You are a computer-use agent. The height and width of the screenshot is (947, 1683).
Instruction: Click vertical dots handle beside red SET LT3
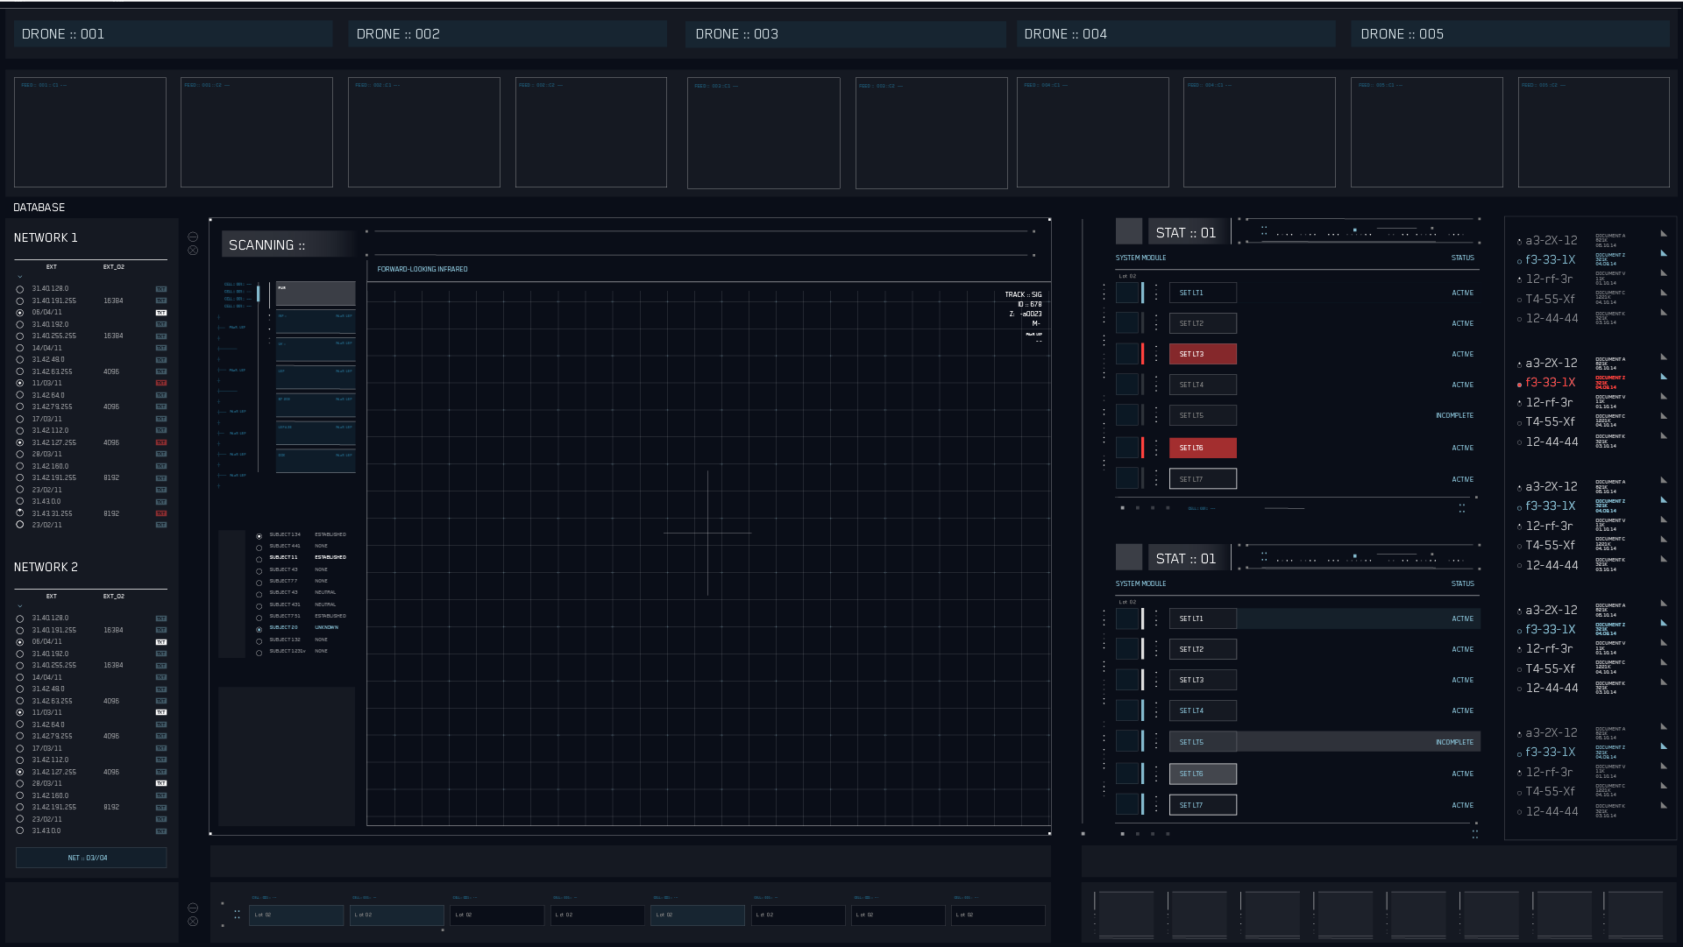1156,354
